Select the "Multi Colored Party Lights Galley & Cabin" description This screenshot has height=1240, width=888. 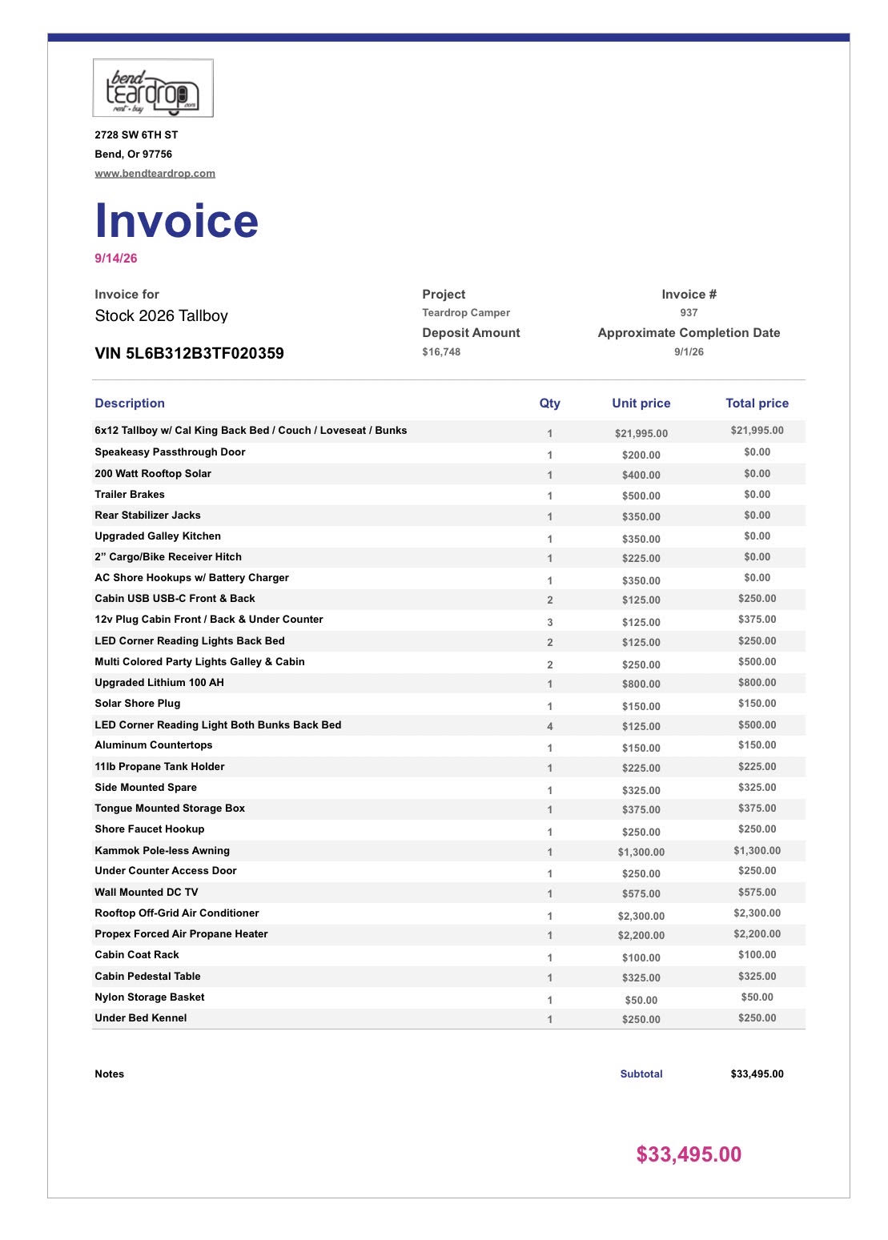pos(199,661)
